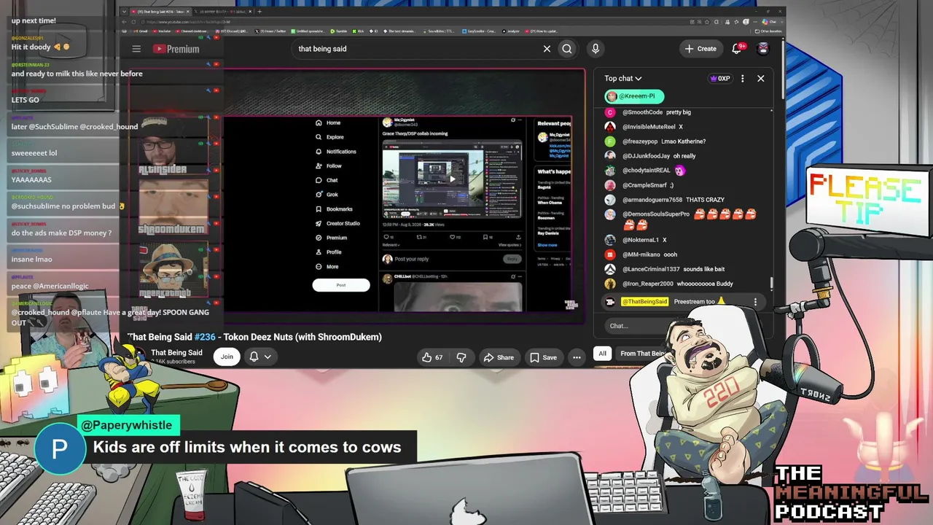Screen dimensions: 933x525
Task: Like the video with thumbs up
Action: 432,357
